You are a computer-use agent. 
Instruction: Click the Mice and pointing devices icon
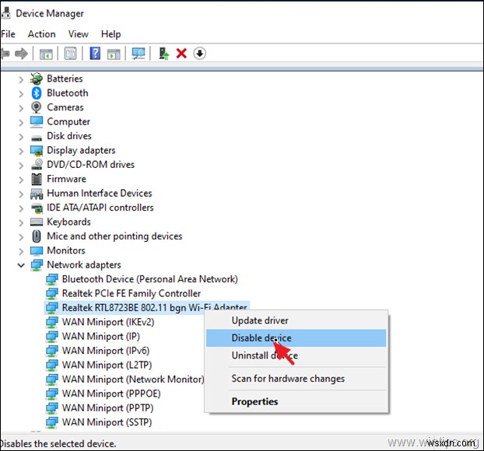click(x=37, y=236)
